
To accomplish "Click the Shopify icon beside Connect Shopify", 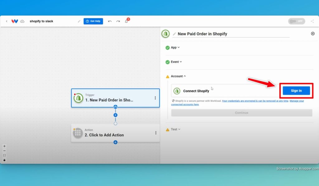I will point(177,91).
